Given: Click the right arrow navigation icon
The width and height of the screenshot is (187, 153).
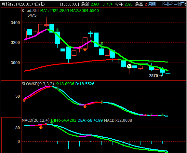Looking at the screenshot, I should coord(171,4).
